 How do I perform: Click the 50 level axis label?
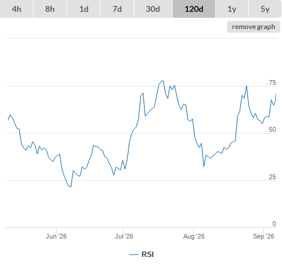[x=272, y=129]
